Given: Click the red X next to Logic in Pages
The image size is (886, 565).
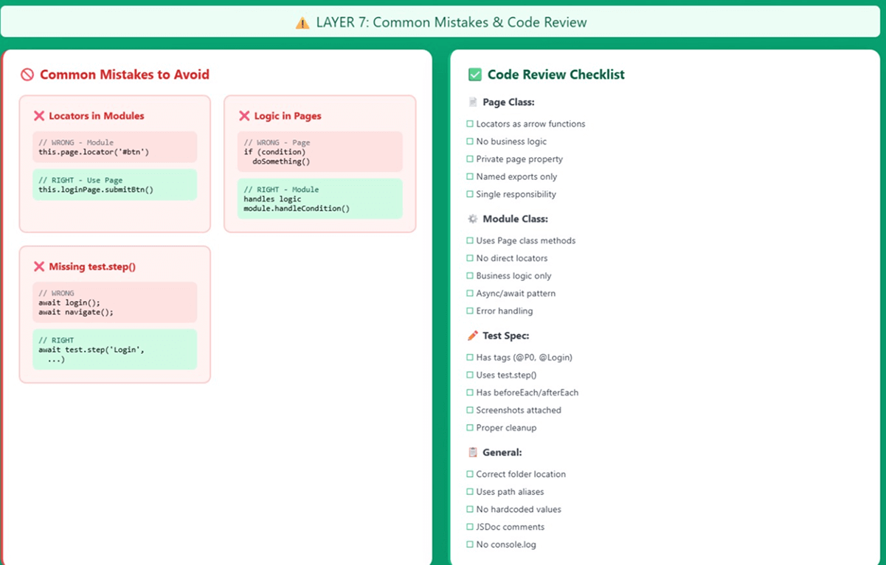Looking at the screenshot, I should [x=244, y=116].
